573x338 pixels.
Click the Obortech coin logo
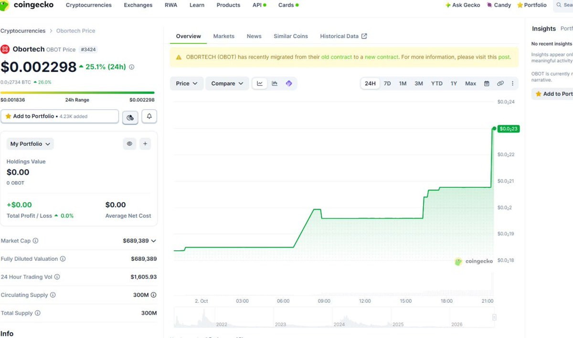(x=5, y=49)
